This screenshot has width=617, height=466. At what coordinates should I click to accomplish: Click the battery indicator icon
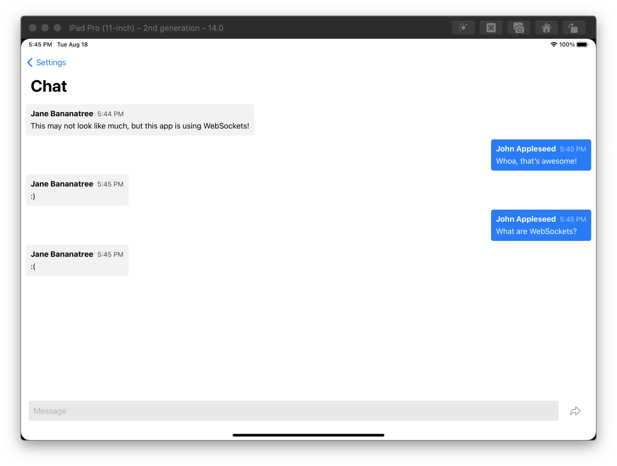click(x=582, y=45)
